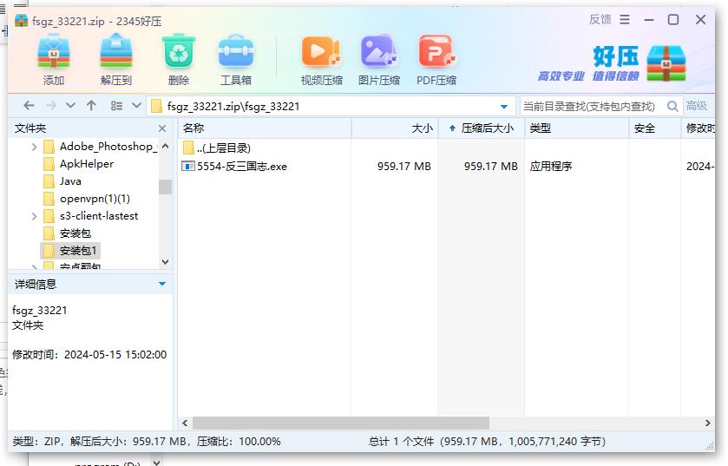Click the 2345好压 title bar app icon
Viewport: 728px width, 466px height.
21,21
